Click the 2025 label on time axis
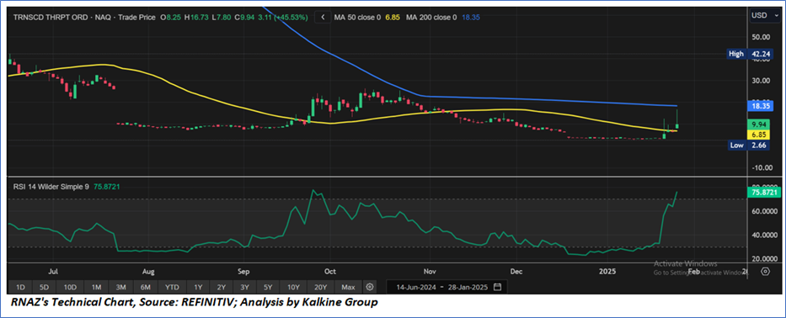The width and height of the screenshot is (786, 318). [x=607, y=272]
